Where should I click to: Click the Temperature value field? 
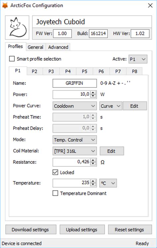point(72,183)
